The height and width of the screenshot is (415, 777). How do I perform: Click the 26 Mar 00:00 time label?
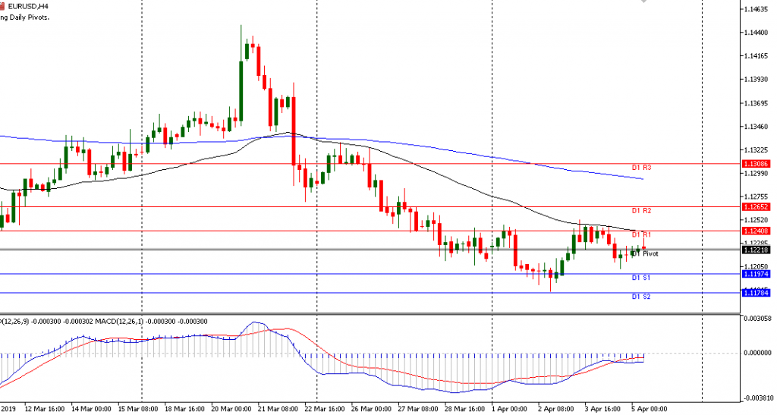(x=371, y=409)
